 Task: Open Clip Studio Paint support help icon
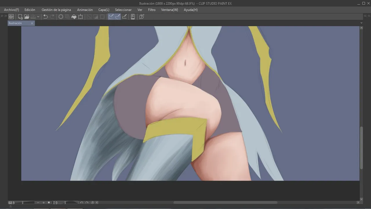click(141, 17)
